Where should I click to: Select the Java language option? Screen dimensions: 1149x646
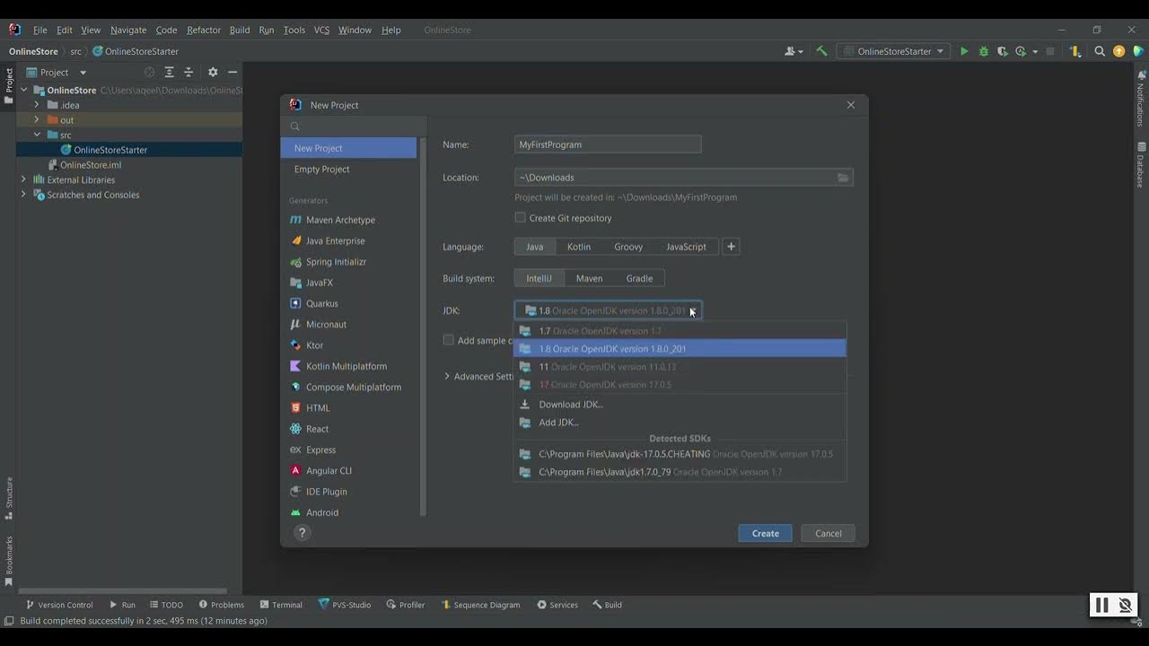click(x=534, y=247)
